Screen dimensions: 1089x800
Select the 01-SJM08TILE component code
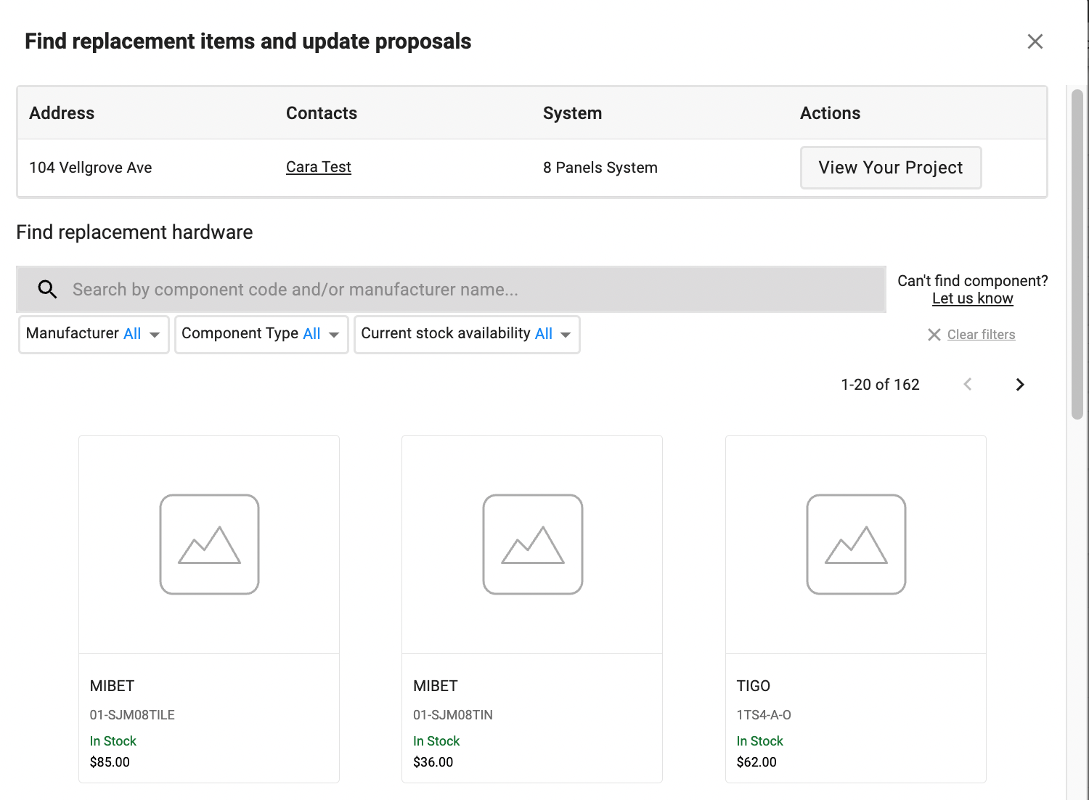132,715
